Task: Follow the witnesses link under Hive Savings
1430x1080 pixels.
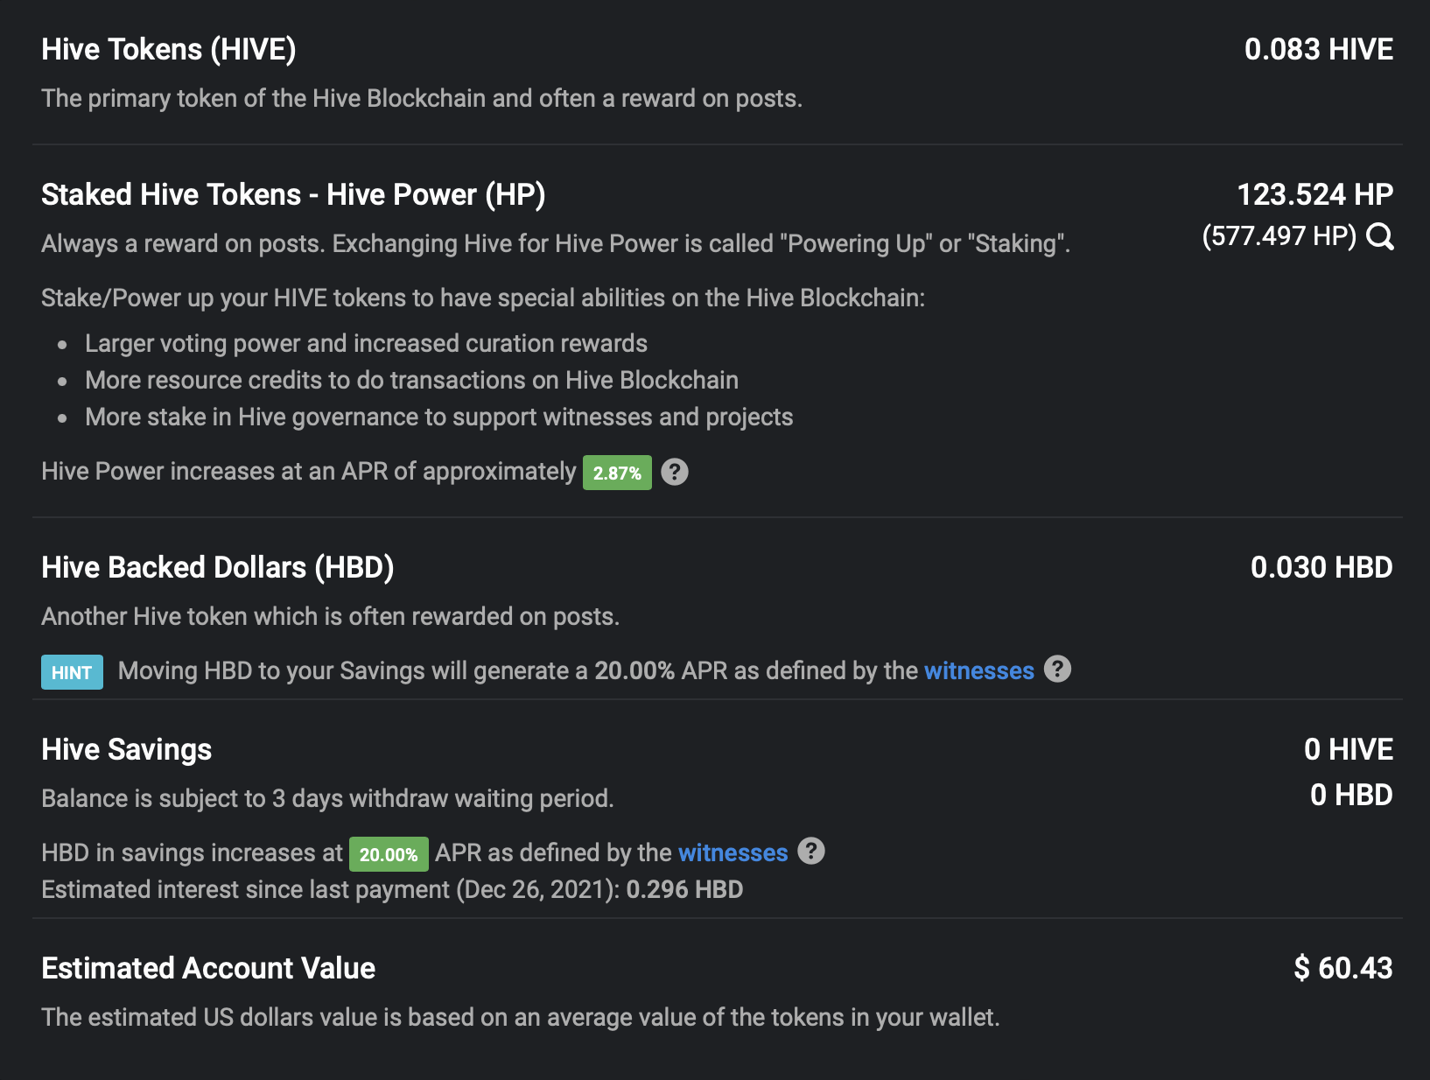Action: tap(733, 852)
